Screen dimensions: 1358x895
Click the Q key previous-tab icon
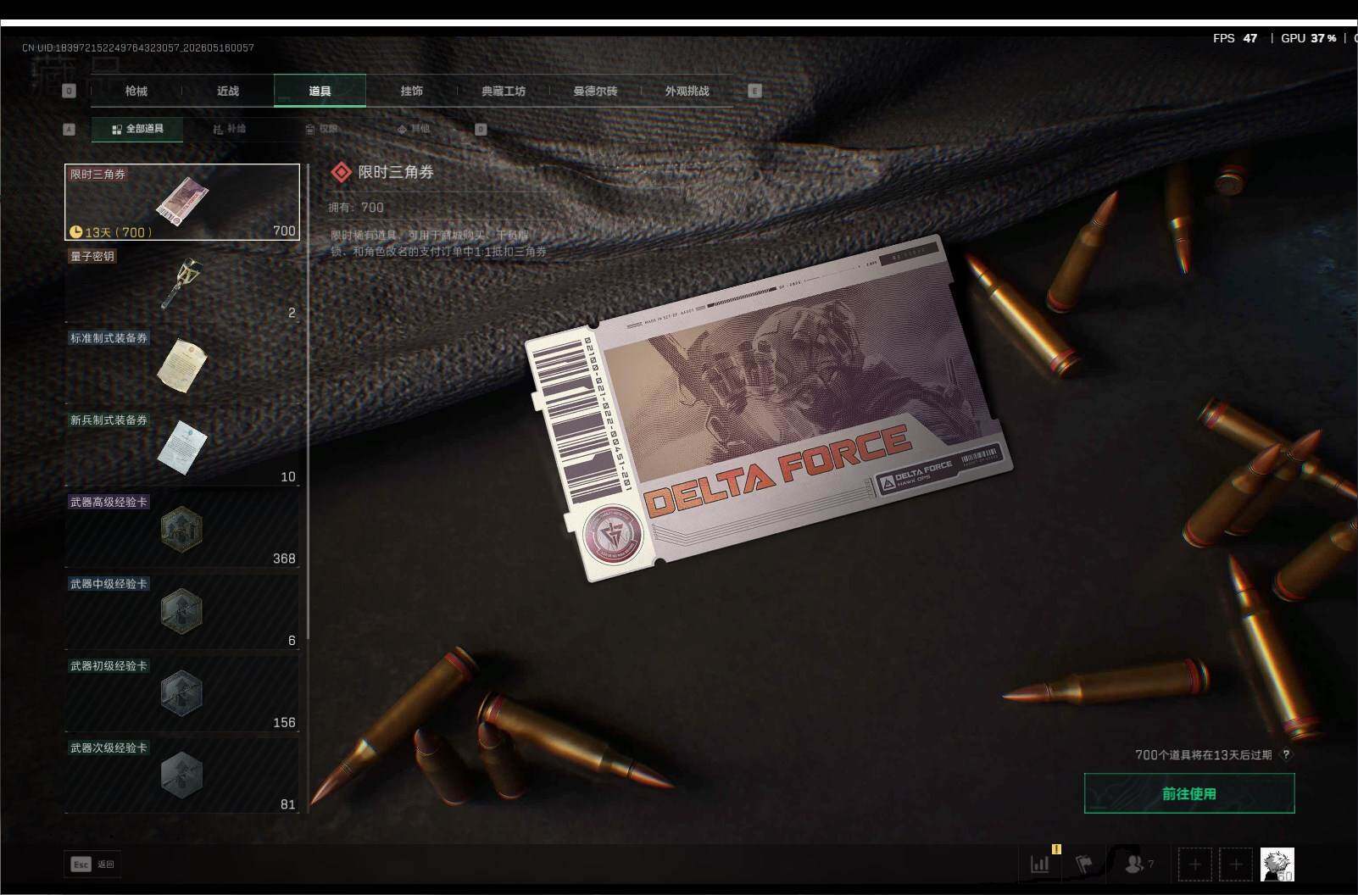click(x=70, y=91)
